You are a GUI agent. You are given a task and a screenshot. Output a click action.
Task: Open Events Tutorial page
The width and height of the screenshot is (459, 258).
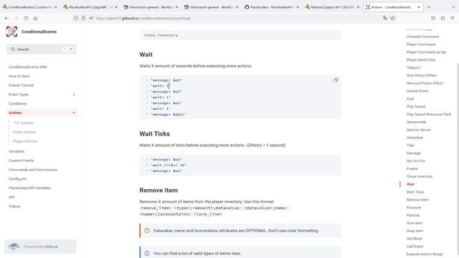(21, 85)
